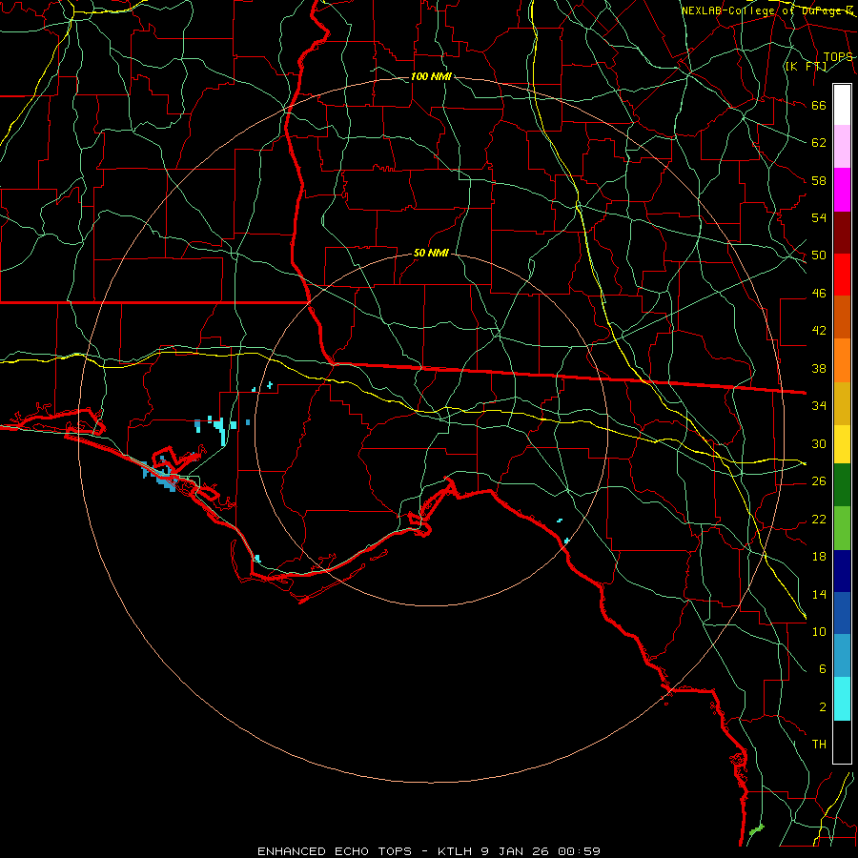Click the legend value "18"
This screenshot has width=858, height=858.
(x=819, y=557)
